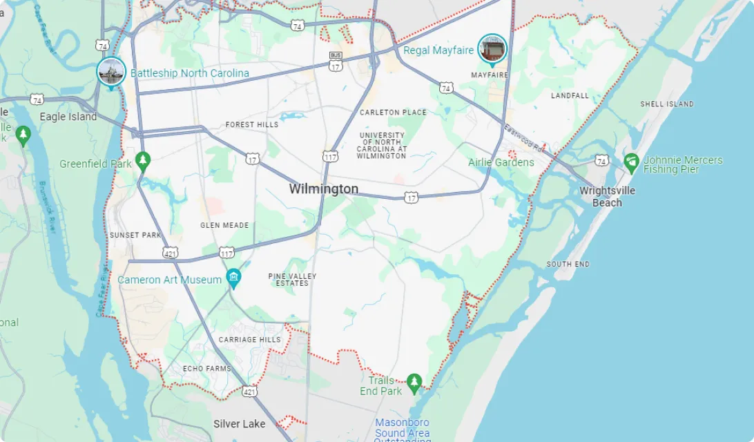Click the US 421 shield near Sunset Park
This screenshot has height=442, width=754.
(x=171, y=253)
